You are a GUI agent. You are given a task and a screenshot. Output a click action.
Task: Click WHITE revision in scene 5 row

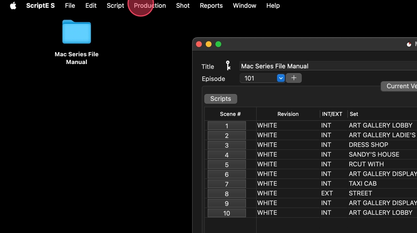pyautogui.click(x=267, y=164)
